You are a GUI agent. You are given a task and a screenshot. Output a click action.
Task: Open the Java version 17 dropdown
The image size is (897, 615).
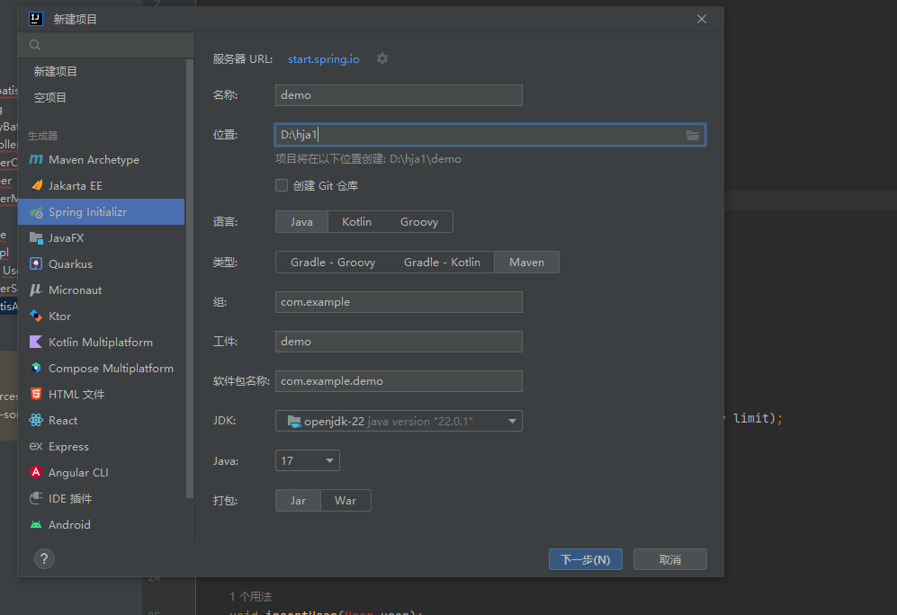(x=307, y=460)
